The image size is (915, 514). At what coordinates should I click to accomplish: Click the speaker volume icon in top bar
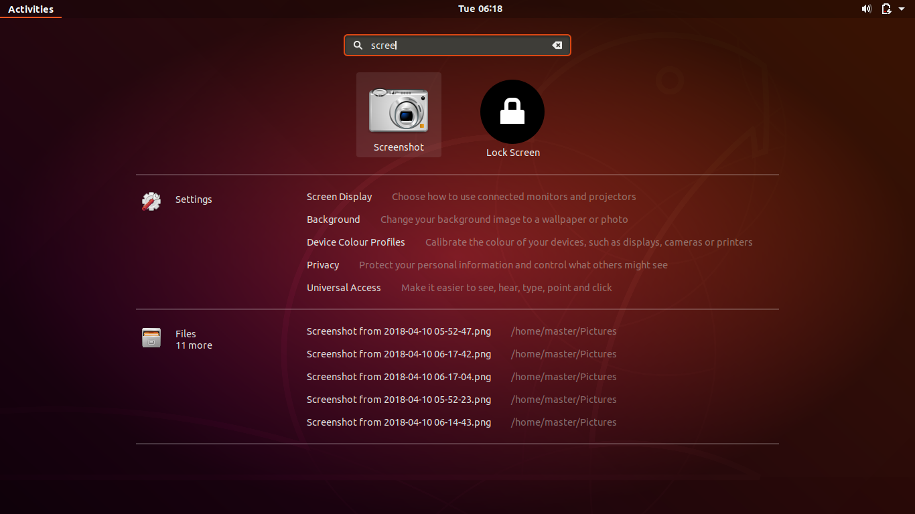point(866,9)
